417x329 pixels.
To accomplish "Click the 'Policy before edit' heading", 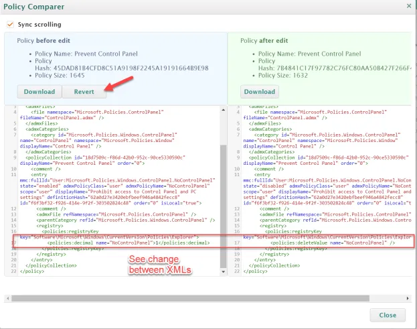I will point(44,41).
